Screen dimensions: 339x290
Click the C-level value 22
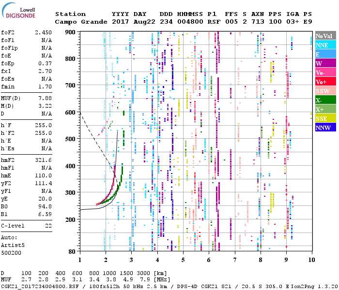(48, 226)
